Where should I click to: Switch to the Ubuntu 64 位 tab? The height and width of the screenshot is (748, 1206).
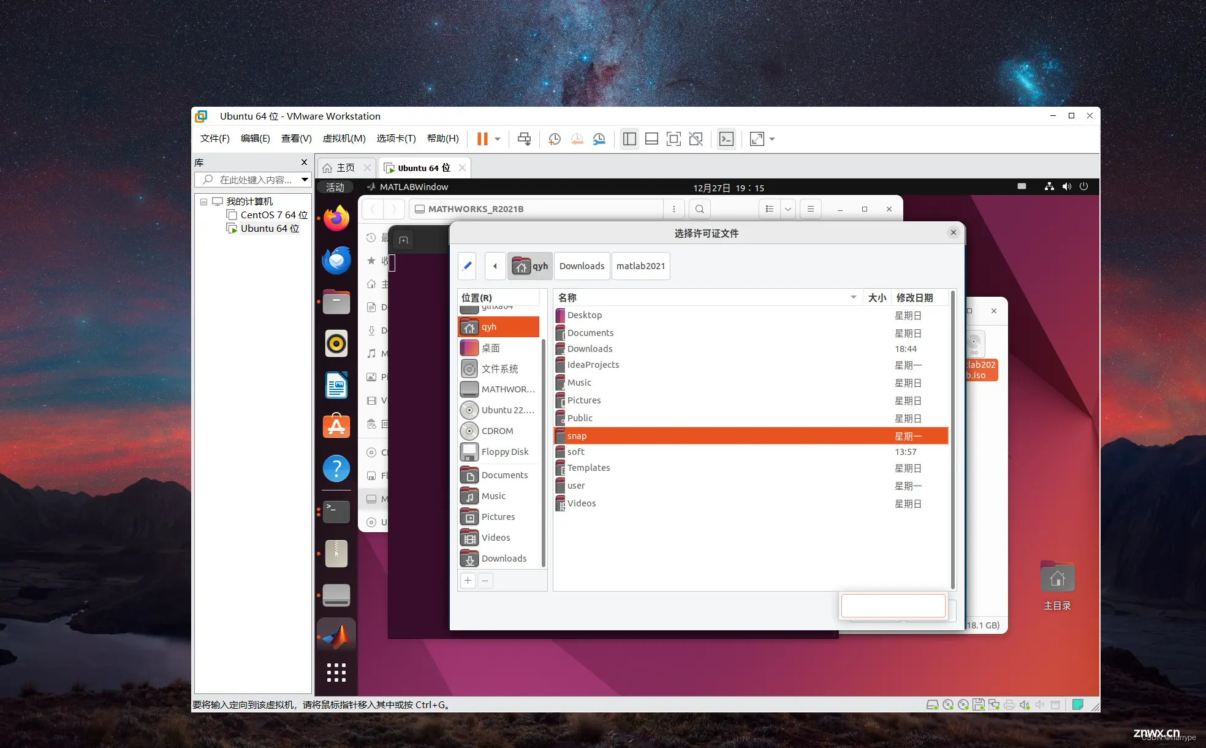click(423, 168)
